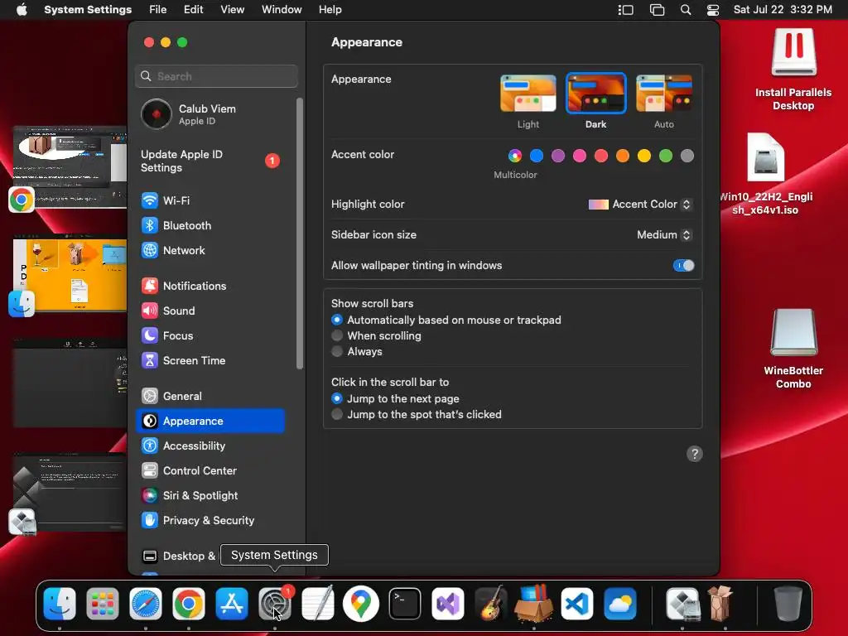Open Launchpad from the Dock

point(102,604)
